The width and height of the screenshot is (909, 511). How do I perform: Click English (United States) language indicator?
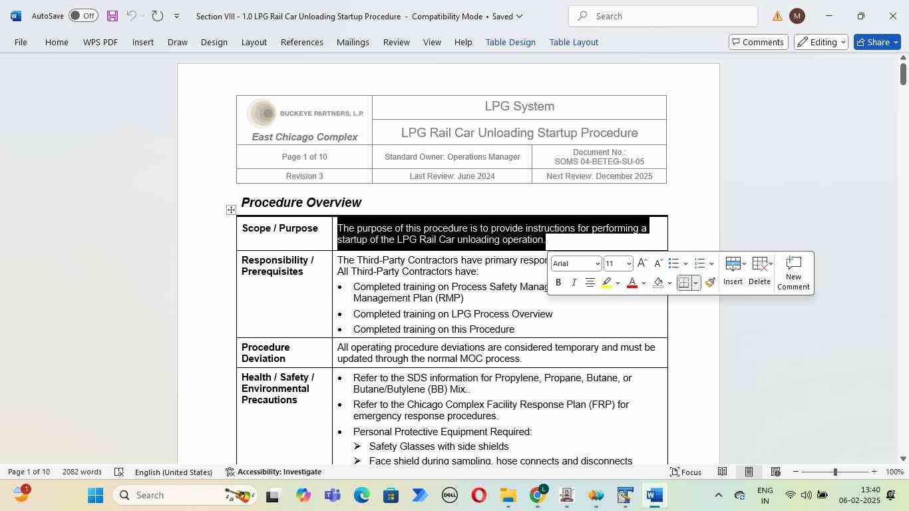coord(174,472)
